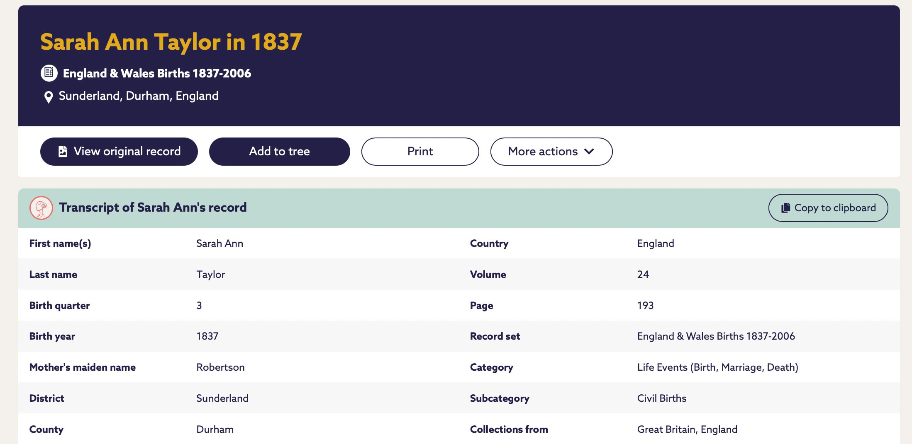Image resolution: width=912 pixels, height=444 pixels.
Task: Select Mother's maiden name value Robertson
Action: tap(221, 367)
